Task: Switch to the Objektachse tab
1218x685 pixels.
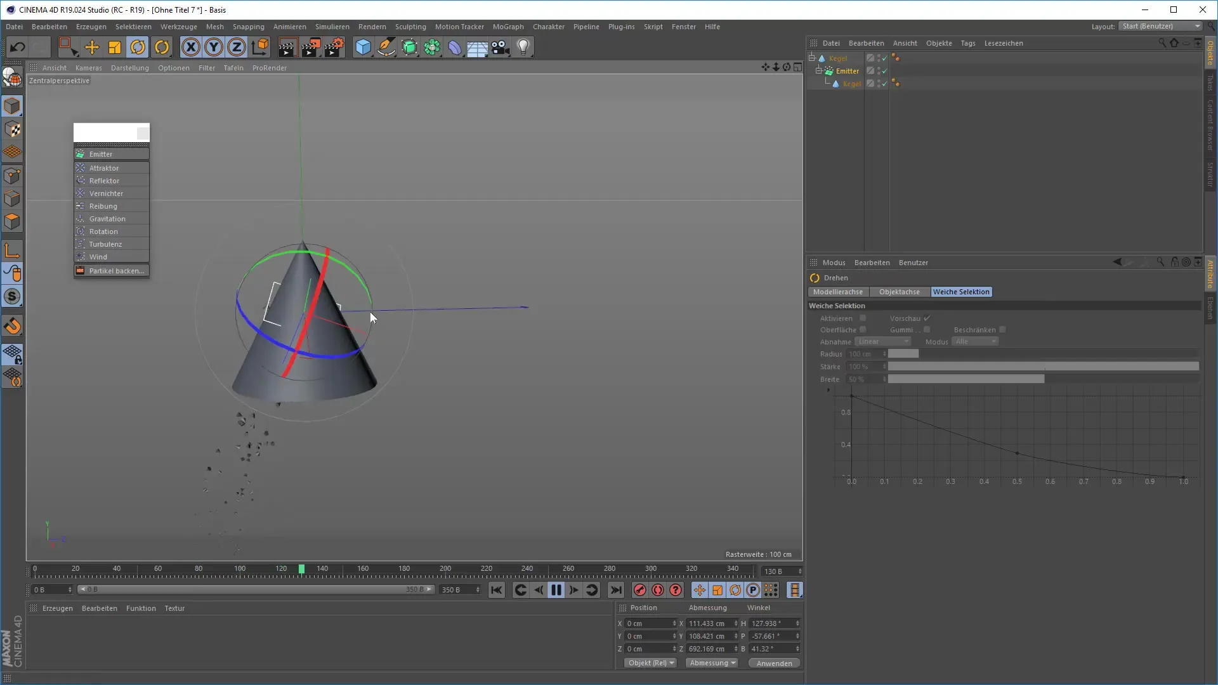Action: (899, 292)
